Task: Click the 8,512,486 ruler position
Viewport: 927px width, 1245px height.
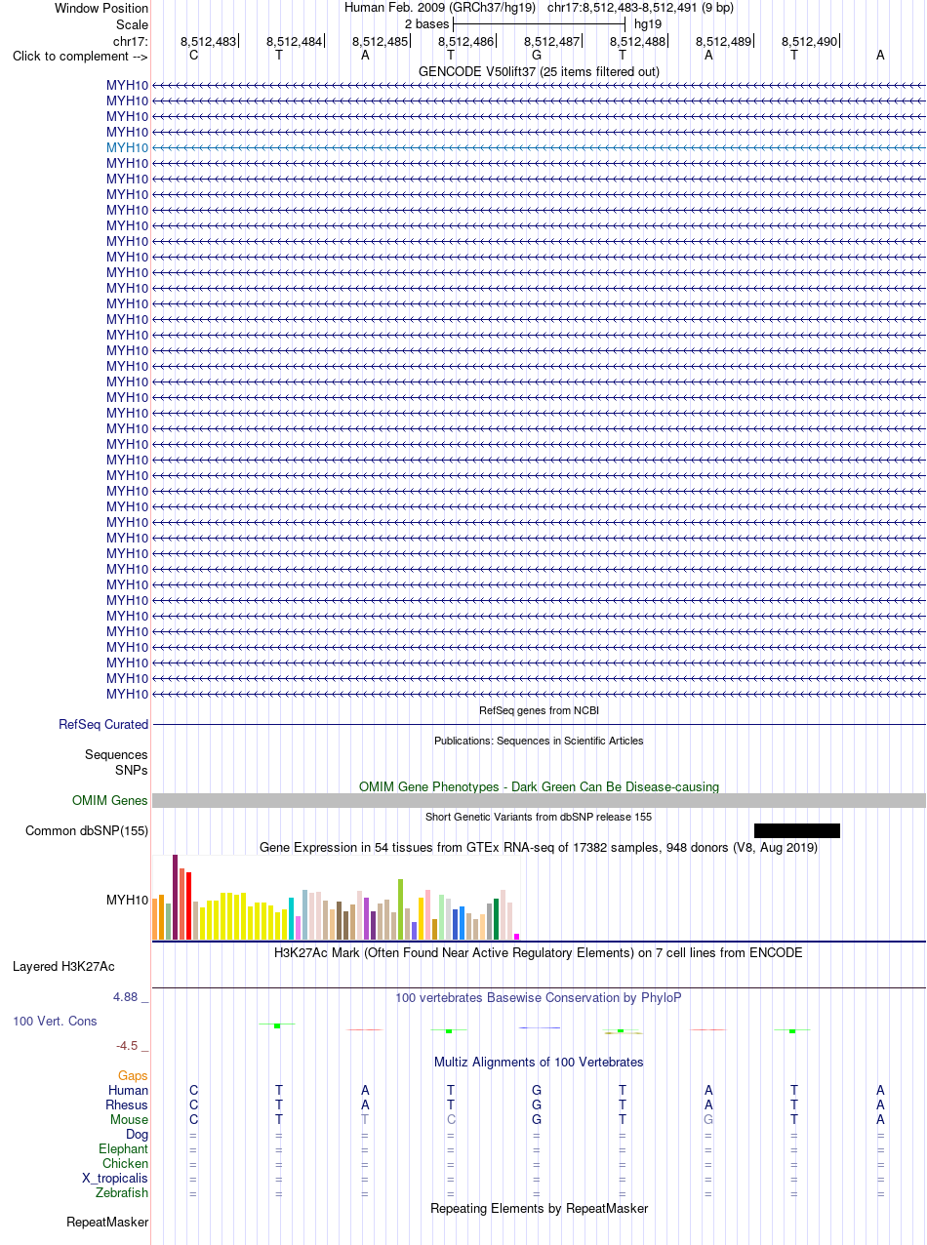Action: [465, 41]
